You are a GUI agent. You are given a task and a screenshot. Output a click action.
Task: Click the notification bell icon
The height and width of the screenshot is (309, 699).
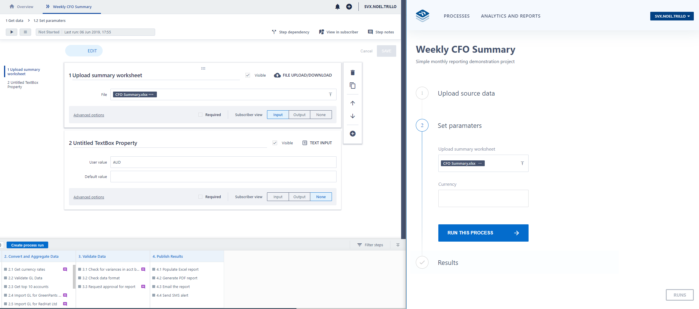[x=337, y=7]
